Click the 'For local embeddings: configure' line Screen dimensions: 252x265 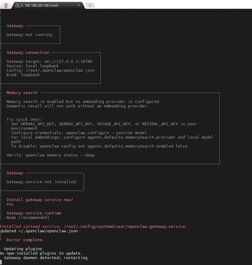(x=110, y=139)
